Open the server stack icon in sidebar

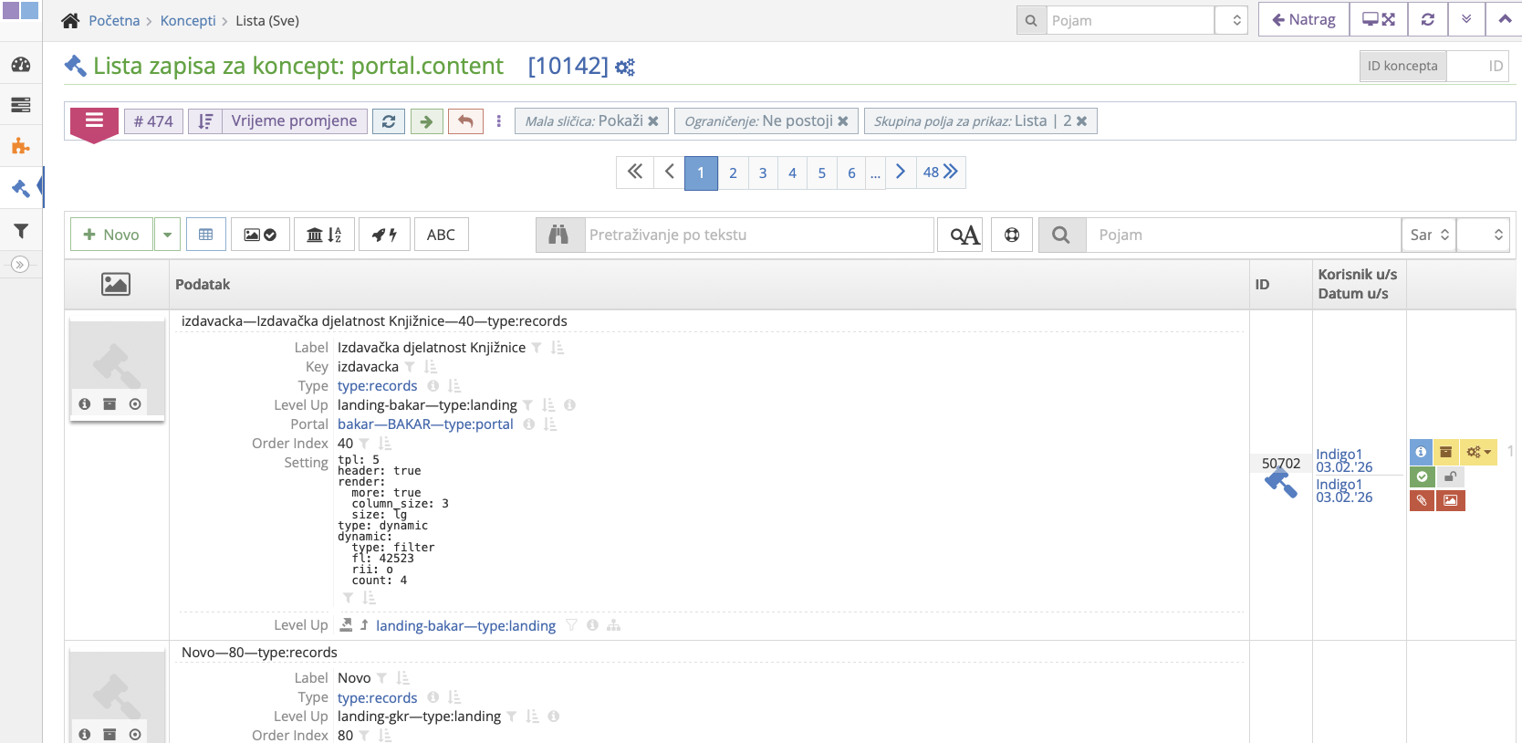20,105
